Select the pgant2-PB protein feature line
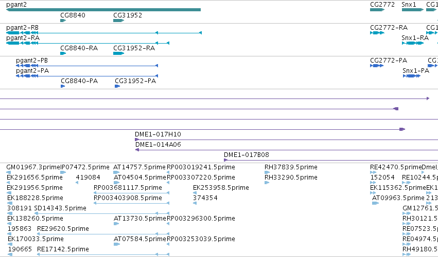This screenshot has height=257, width=438. point(87,66)
